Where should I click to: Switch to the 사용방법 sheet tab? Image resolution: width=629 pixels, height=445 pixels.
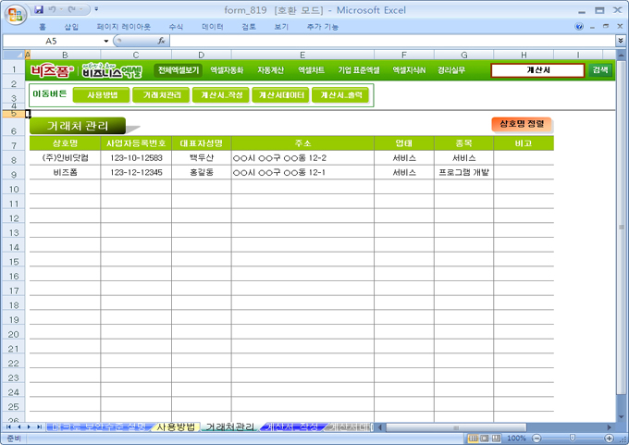coord(175,426)
